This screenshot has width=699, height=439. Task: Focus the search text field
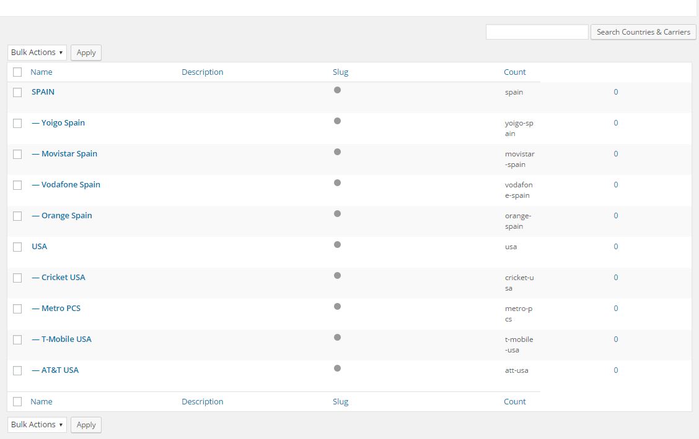pos(537,32)
